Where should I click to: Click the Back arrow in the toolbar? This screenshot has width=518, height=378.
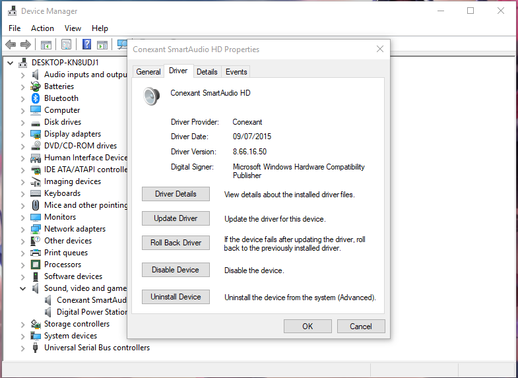(11, 45)
